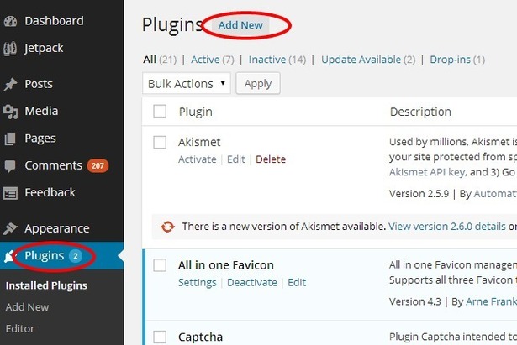517x345 pixels.
Task: Open the Editor submenu item
Action: click(20, 328)
